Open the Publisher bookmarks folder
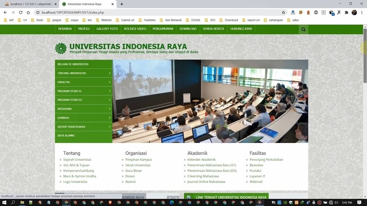367x206 pixels. [x=147, y=20]
